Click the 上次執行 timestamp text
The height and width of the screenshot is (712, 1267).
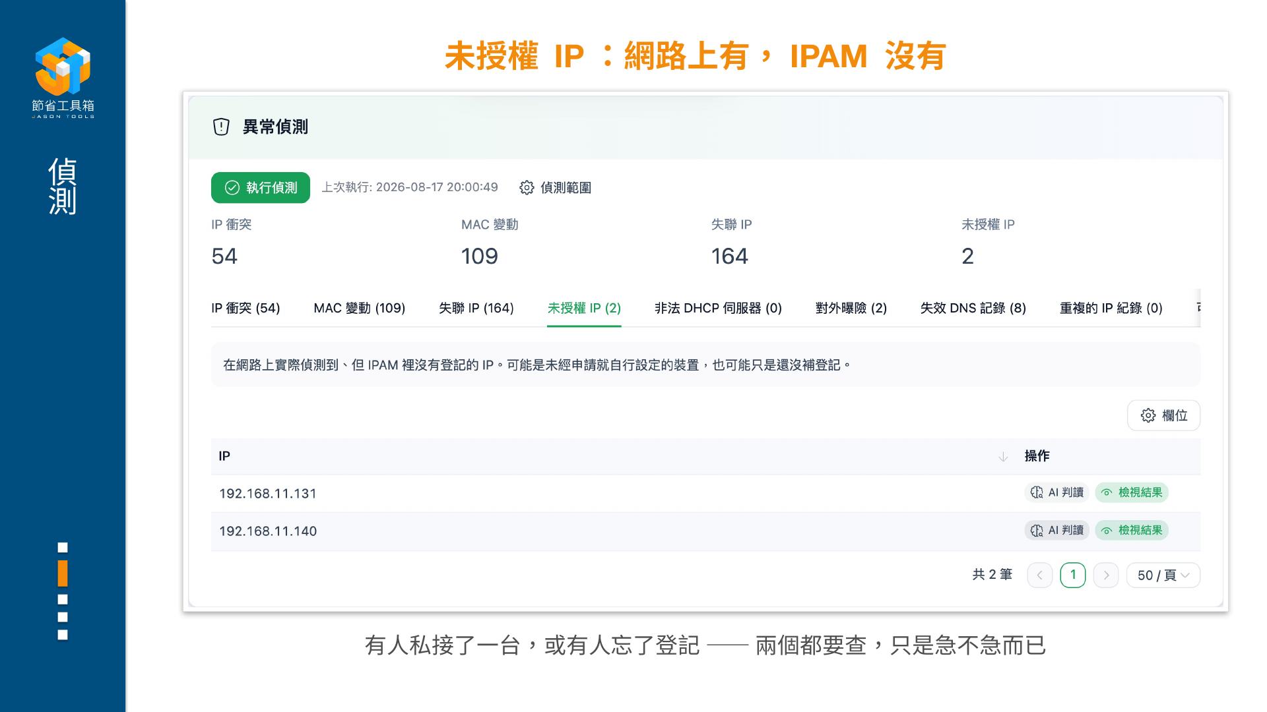[410, 187]
